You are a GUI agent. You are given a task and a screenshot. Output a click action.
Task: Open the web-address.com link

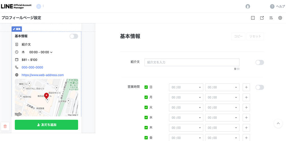pos(43,75)
